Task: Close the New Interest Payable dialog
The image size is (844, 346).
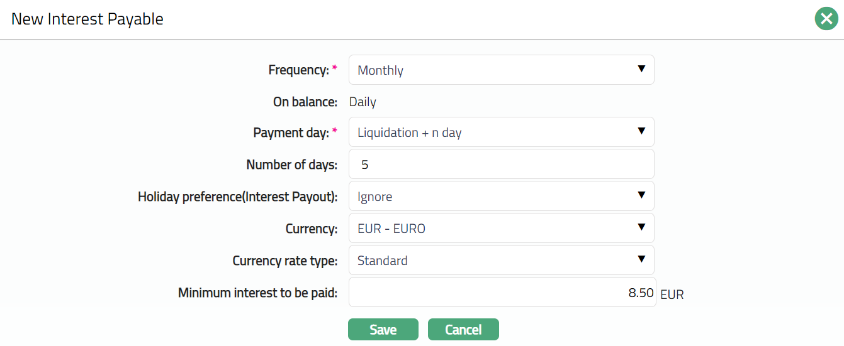Action: (x=825, y=19)
